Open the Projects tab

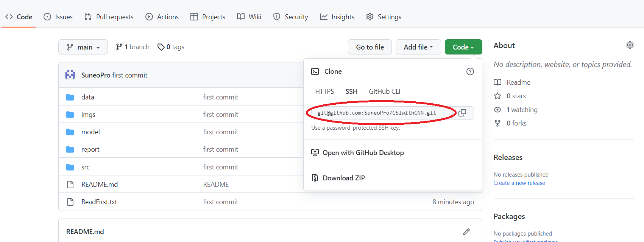point(208,17)
